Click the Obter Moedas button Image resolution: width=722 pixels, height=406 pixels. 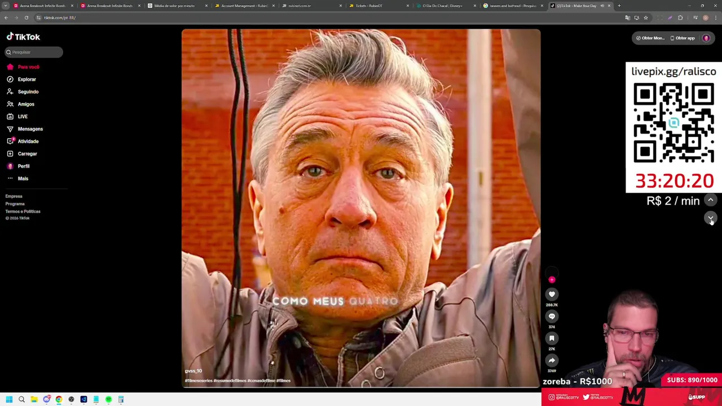[x=650, y=38]
